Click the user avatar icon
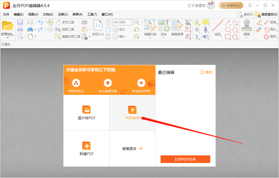The height and width of the screenshot is (178, 279). point(211,5)
